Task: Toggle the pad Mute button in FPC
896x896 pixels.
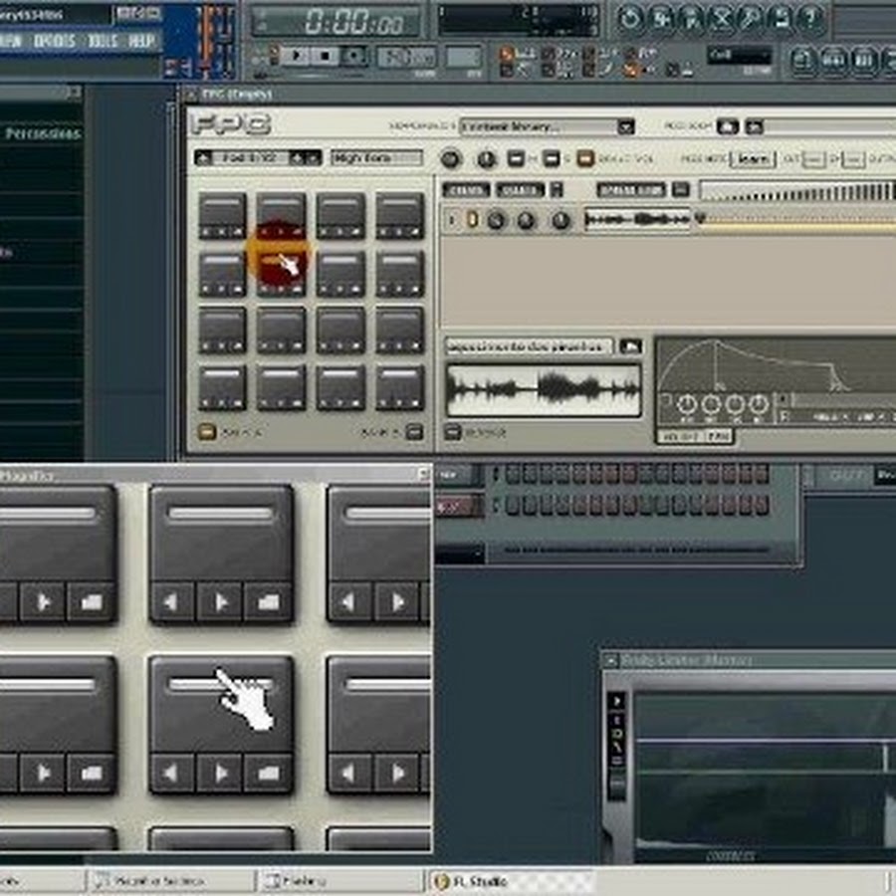Action: pyautogui.click(x=516, y=158)
